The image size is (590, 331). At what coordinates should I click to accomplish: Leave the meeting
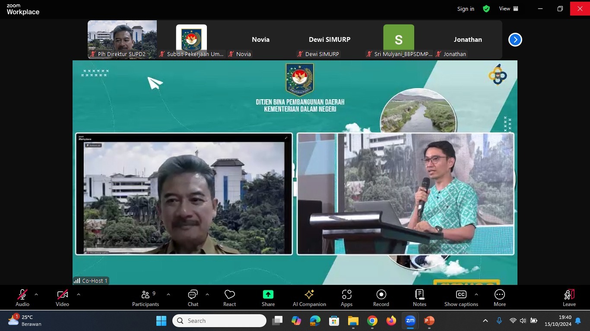click(x=569, y=298)
